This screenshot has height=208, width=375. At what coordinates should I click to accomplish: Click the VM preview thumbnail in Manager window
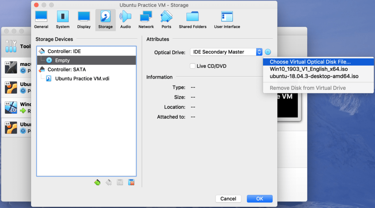click(288, 105)
